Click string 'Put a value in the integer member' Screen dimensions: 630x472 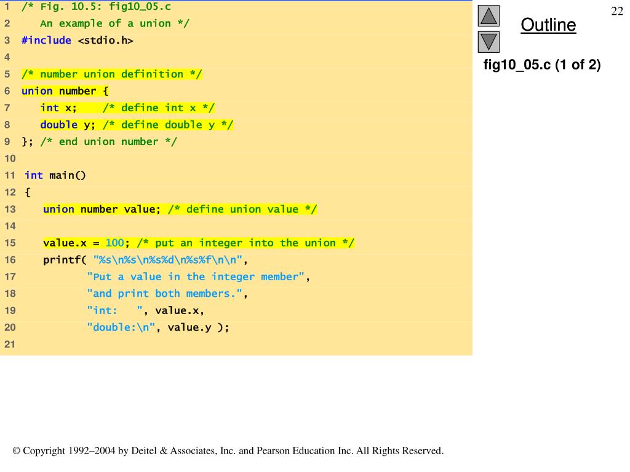click(x=196, y=277)
